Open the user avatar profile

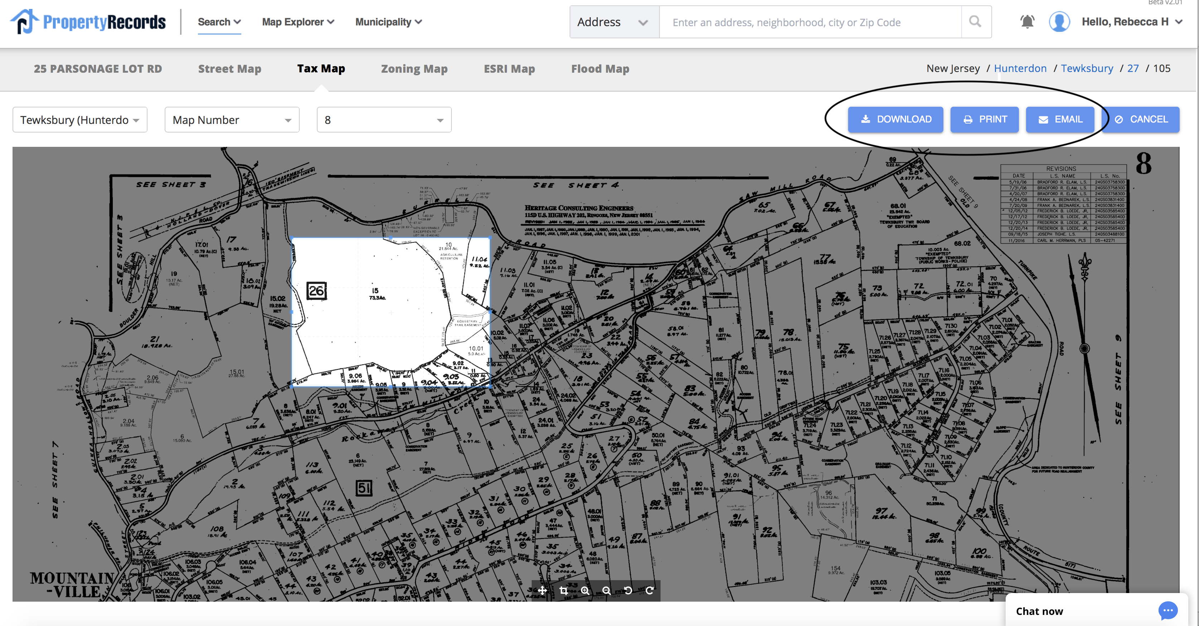point(1059,22)
